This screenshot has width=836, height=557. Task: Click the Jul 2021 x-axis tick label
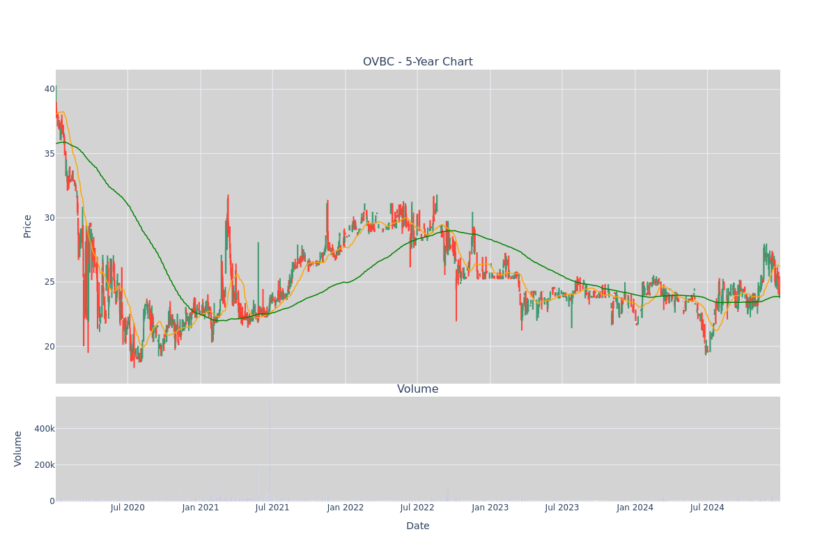pos(272,508)
